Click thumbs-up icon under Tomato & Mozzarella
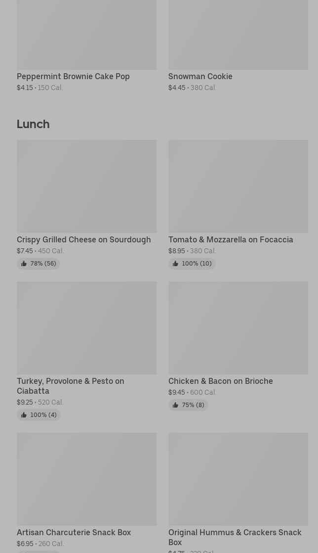 [175, 264]
